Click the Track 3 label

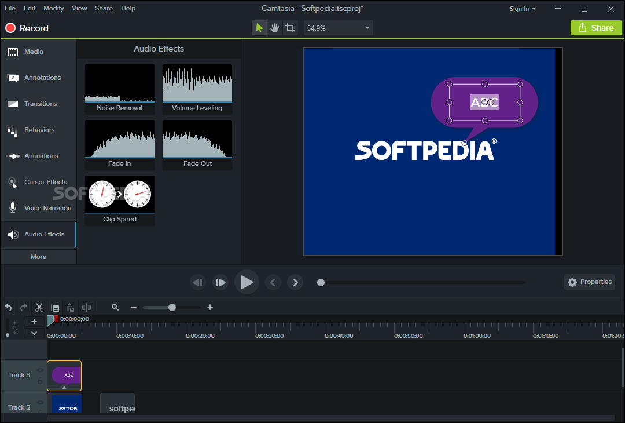pyautogui.click(x=19, y=375)
